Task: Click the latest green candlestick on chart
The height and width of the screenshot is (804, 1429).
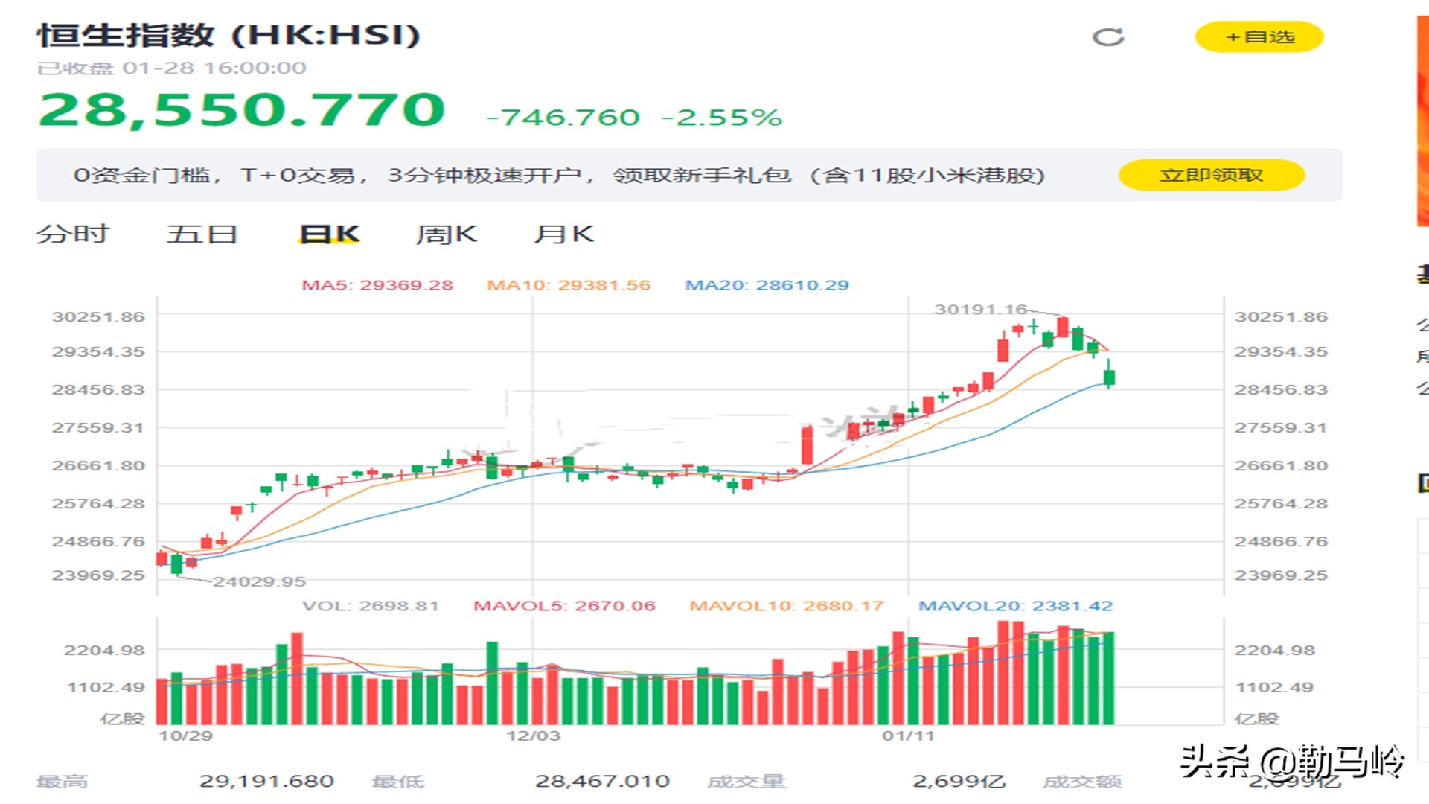Action: [1109, 377]
